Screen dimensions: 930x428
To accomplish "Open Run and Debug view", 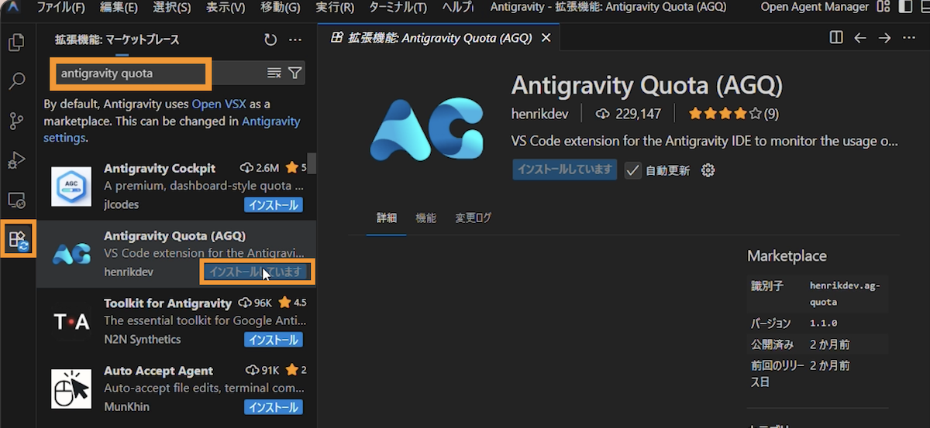I will 17,160.
